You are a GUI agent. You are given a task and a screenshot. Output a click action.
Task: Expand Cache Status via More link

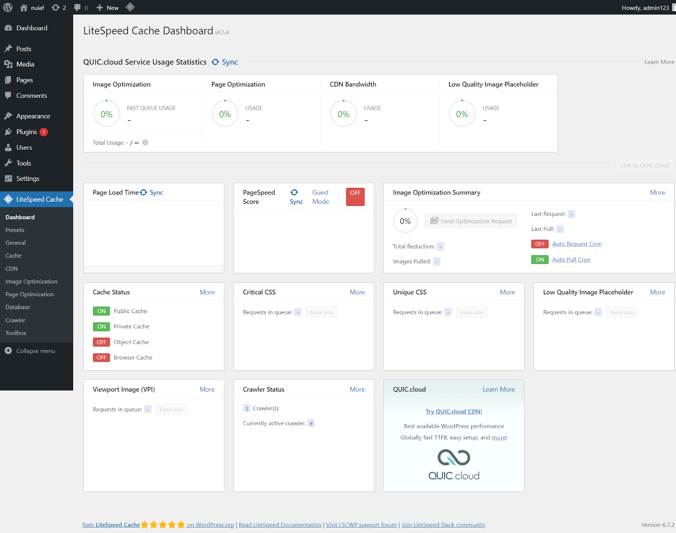click(207, 292)
